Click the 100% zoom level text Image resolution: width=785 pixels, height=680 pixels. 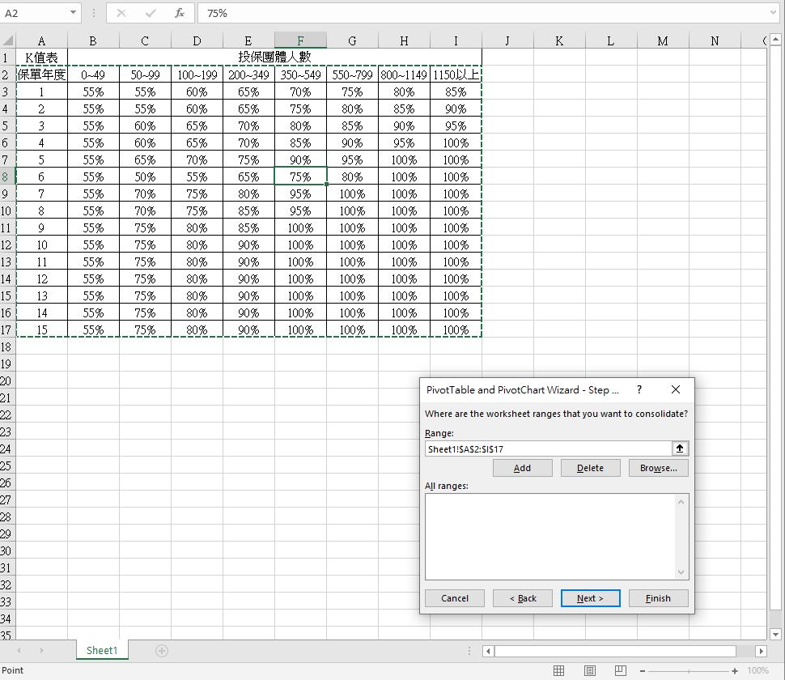point(757,670)
